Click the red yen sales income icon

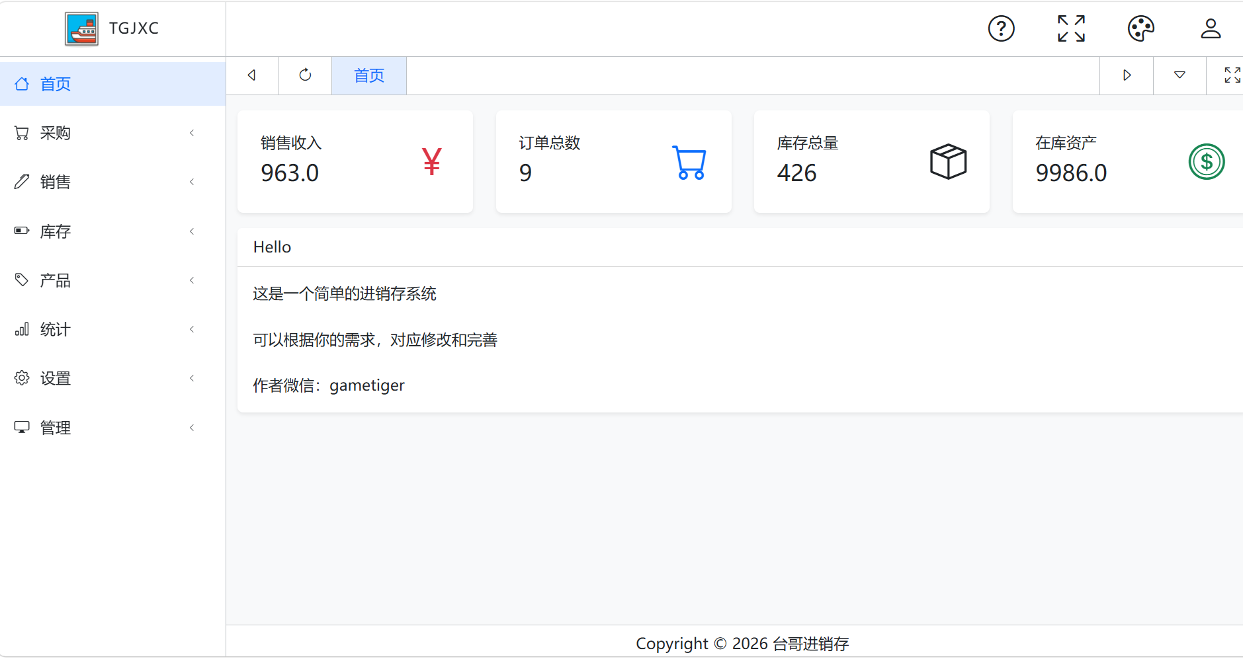tap(432, 161)
